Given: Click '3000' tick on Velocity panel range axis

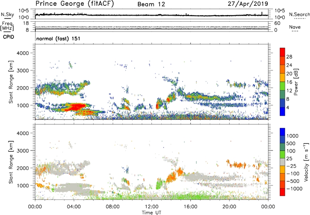Looking at the screenshot, I should 22,151.
